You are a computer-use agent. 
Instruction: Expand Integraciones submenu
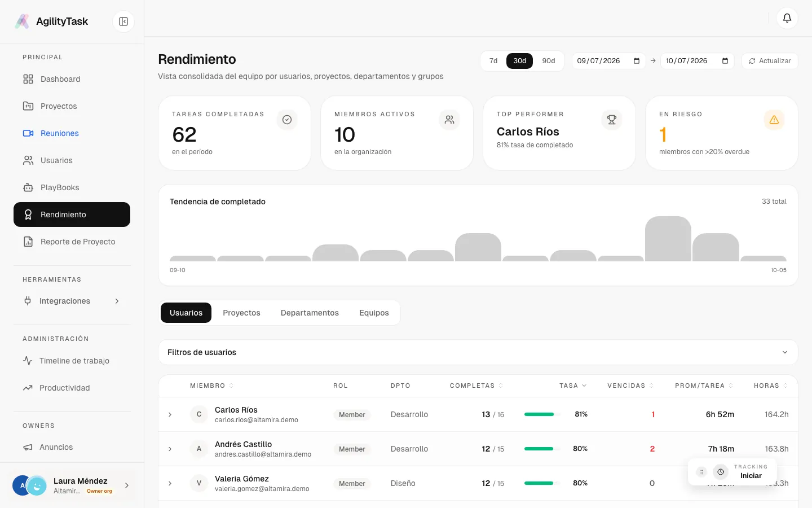72,301
